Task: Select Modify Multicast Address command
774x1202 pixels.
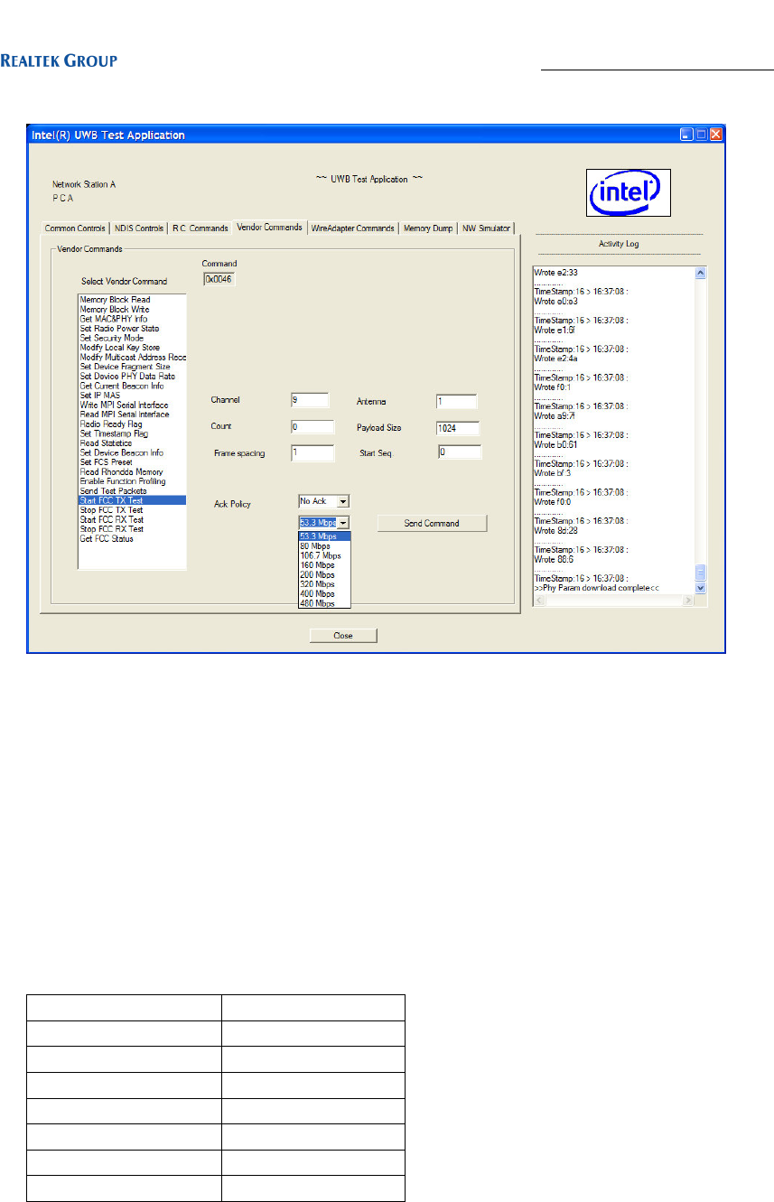Action: tap(132, 358)
